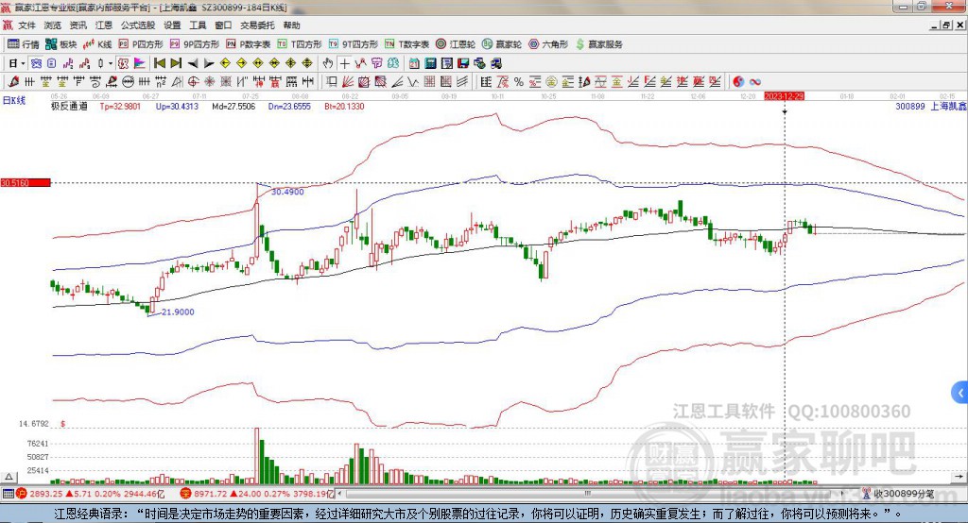Click the 300899 上海凯鑫 stock label
The height and width of the screenshot is (523, 968).
coord(931,106)
